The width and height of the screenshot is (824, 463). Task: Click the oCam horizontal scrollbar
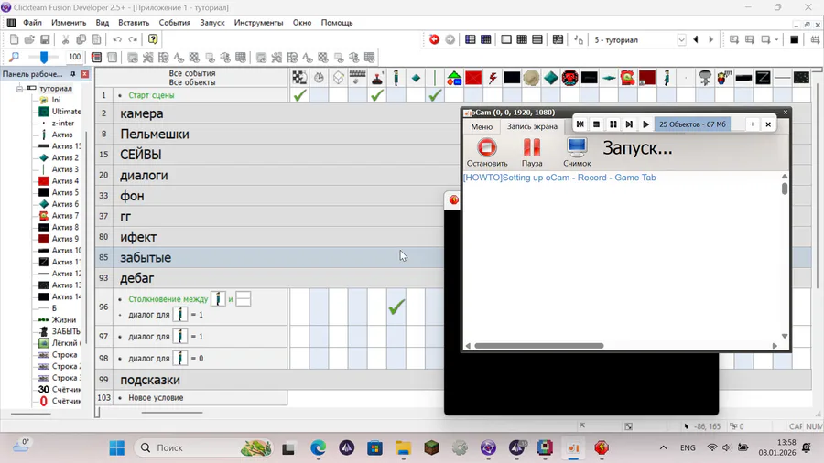[539, 345]
